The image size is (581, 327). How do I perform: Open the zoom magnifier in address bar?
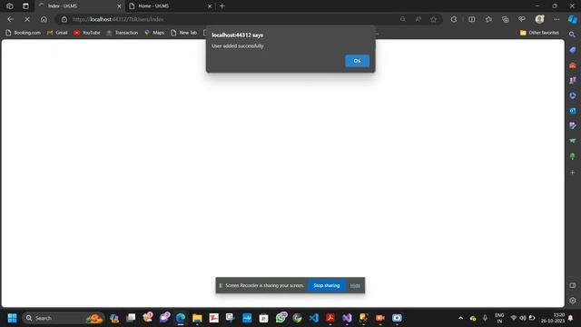(x=403, y=19)
